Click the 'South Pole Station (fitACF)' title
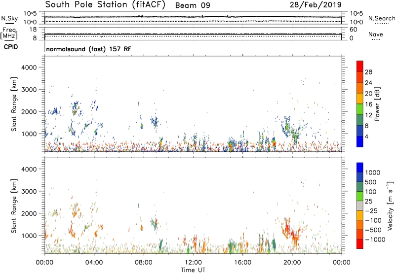The height and width of the screenshot is (273, 395). [x=105, y=5]
